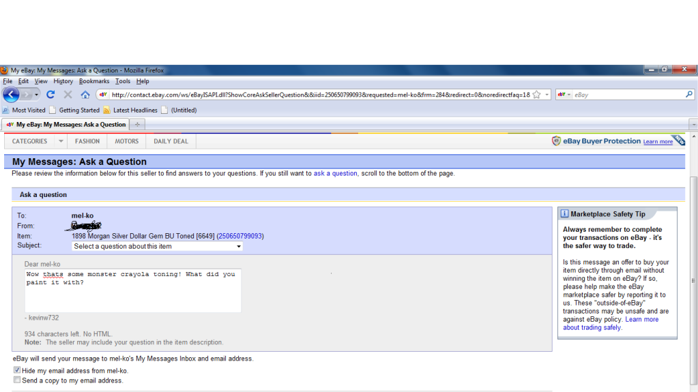Click inside the message text area
The image size is (698, 392).
click(132, 290)
